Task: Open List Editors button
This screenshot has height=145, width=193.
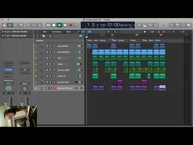Action: coord(172,25)
